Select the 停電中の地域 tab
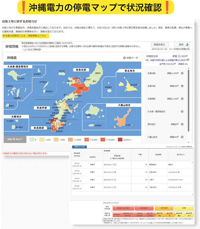The width and height of the screenshot is (200, 229). (79, 147)
